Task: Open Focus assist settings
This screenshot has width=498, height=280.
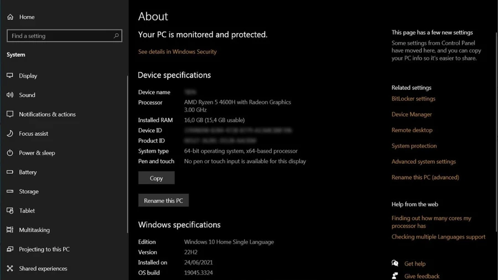Action: tap(34, 134)
